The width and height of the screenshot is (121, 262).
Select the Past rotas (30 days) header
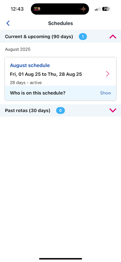point(60,110)
